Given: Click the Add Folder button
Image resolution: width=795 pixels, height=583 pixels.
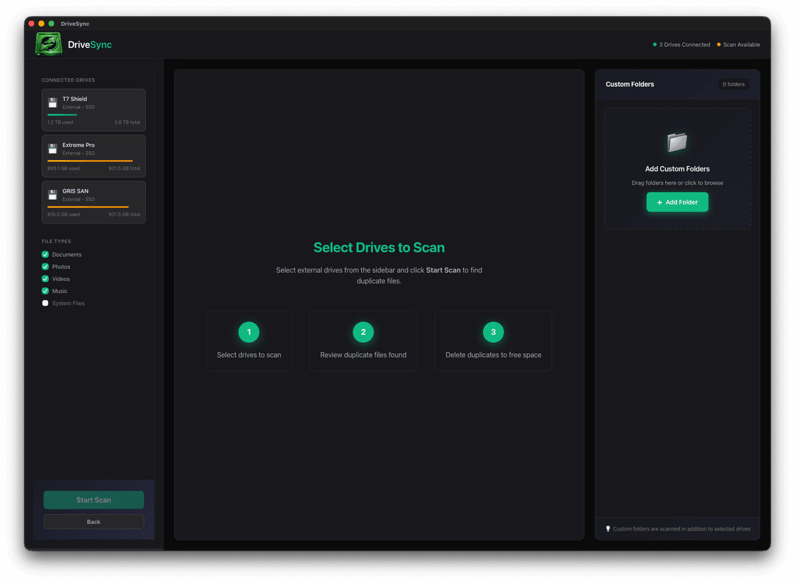Looking at the screenshot, I should [677, 202].
